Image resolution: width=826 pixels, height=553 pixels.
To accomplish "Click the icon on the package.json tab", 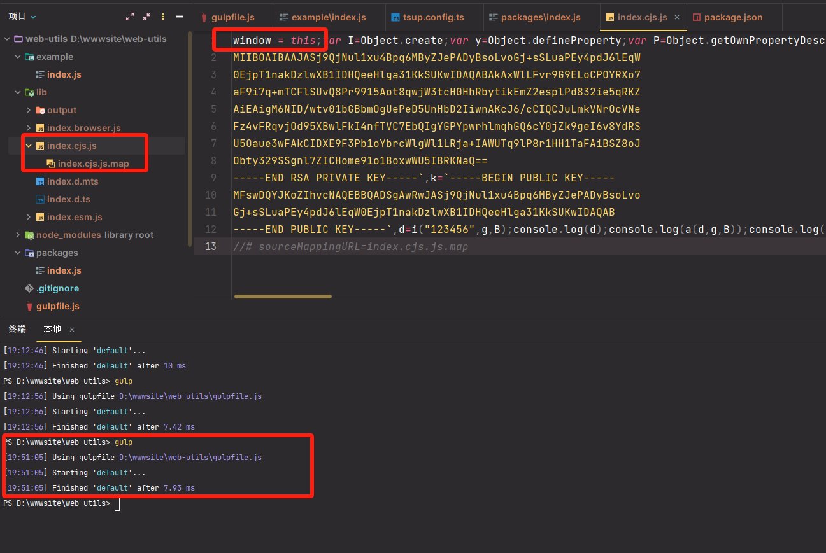I will pyautogui.click(x=696, y=18).
